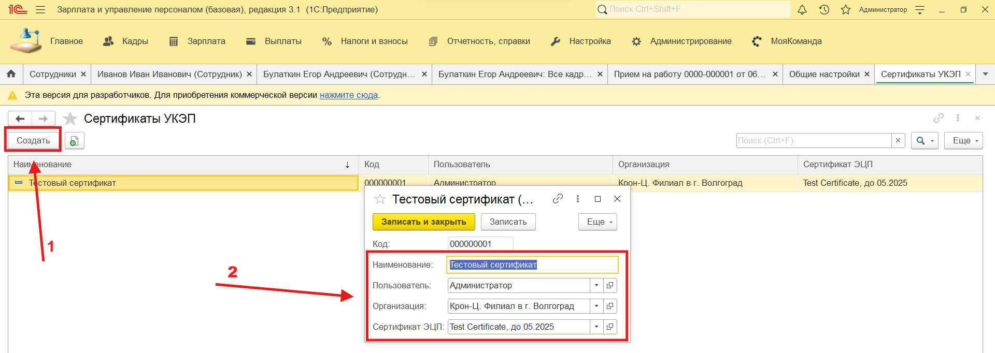Screen dimensions: 995x353
Task: Open favorites star in title bar
Action: coord(846,10)
